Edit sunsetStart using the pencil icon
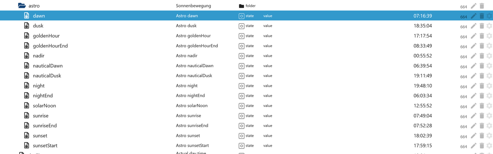 (x=474, y=146)
